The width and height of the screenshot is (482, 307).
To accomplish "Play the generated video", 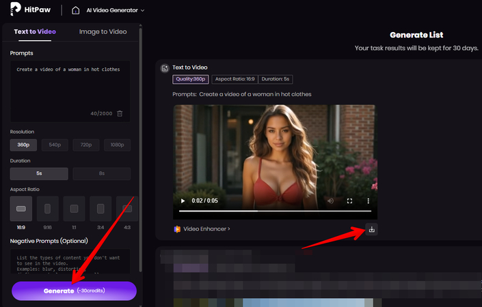I will point(183,201).
